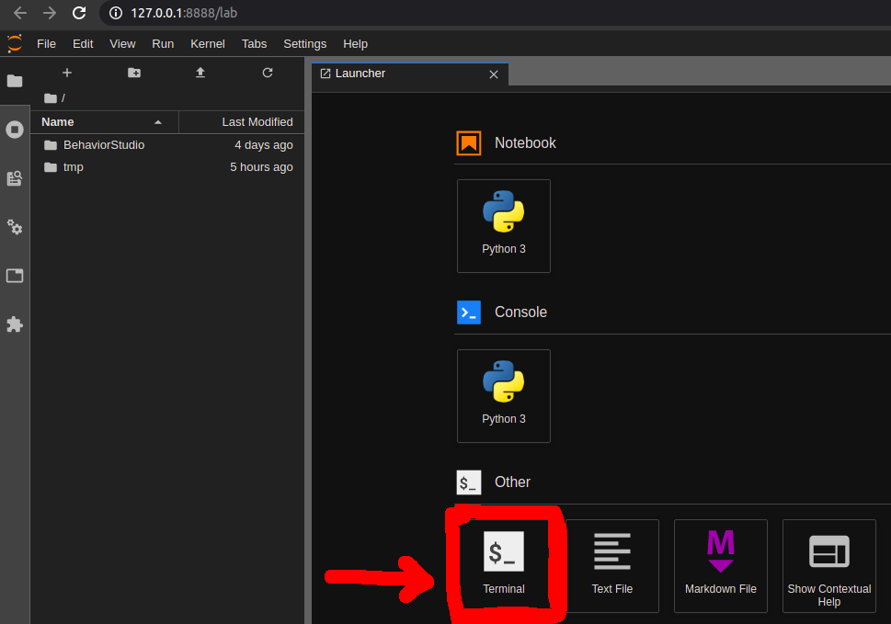Launch Python 3 notebook
The width and height of the screenshot is (891, 624).
pos(504,225)
